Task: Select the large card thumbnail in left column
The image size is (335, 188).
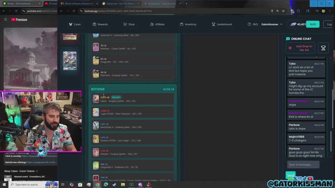Action: 70,61
